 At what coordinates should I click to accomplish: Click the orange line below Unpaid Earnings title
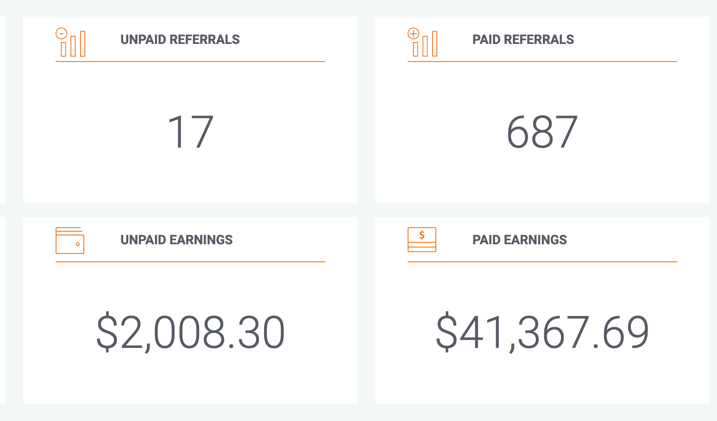coord(190,262)
